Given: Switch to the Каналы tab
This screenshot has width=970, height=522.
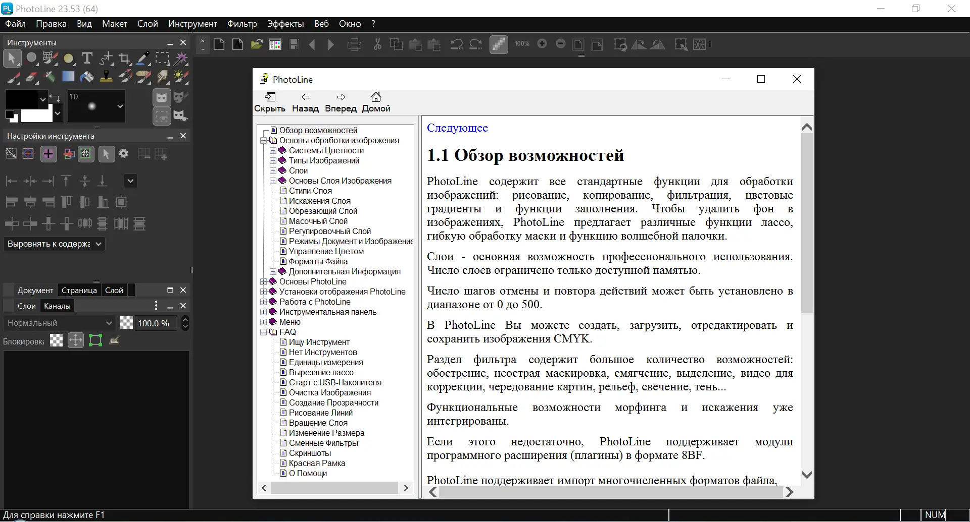Looking at the screenshot, I should [57, 306].
